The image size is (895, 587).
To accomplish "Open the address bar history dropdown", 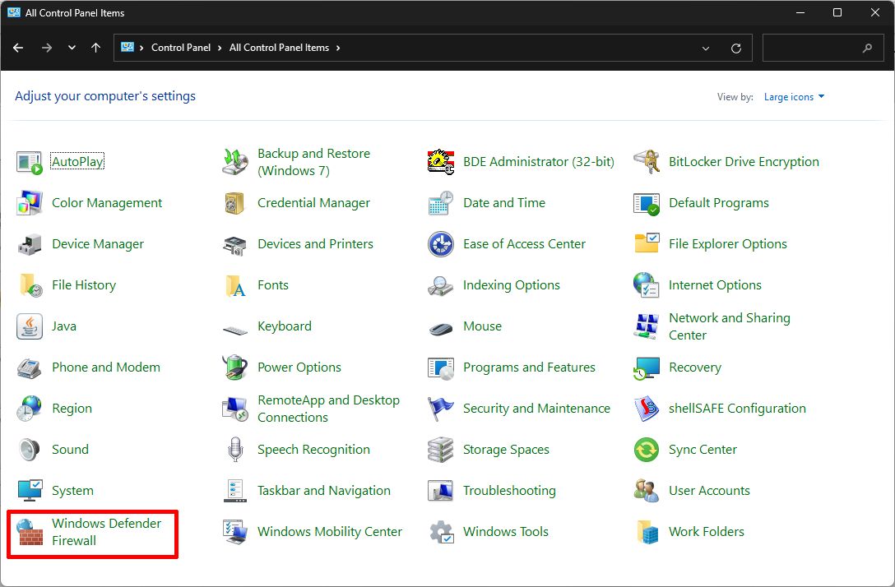I will pos(706,49).
